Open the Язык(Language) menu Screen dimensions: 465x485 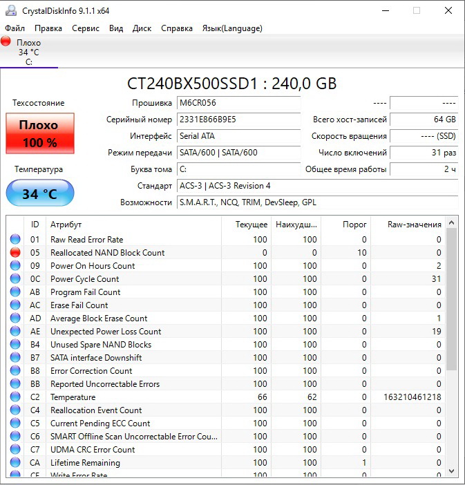pos(232,28)
